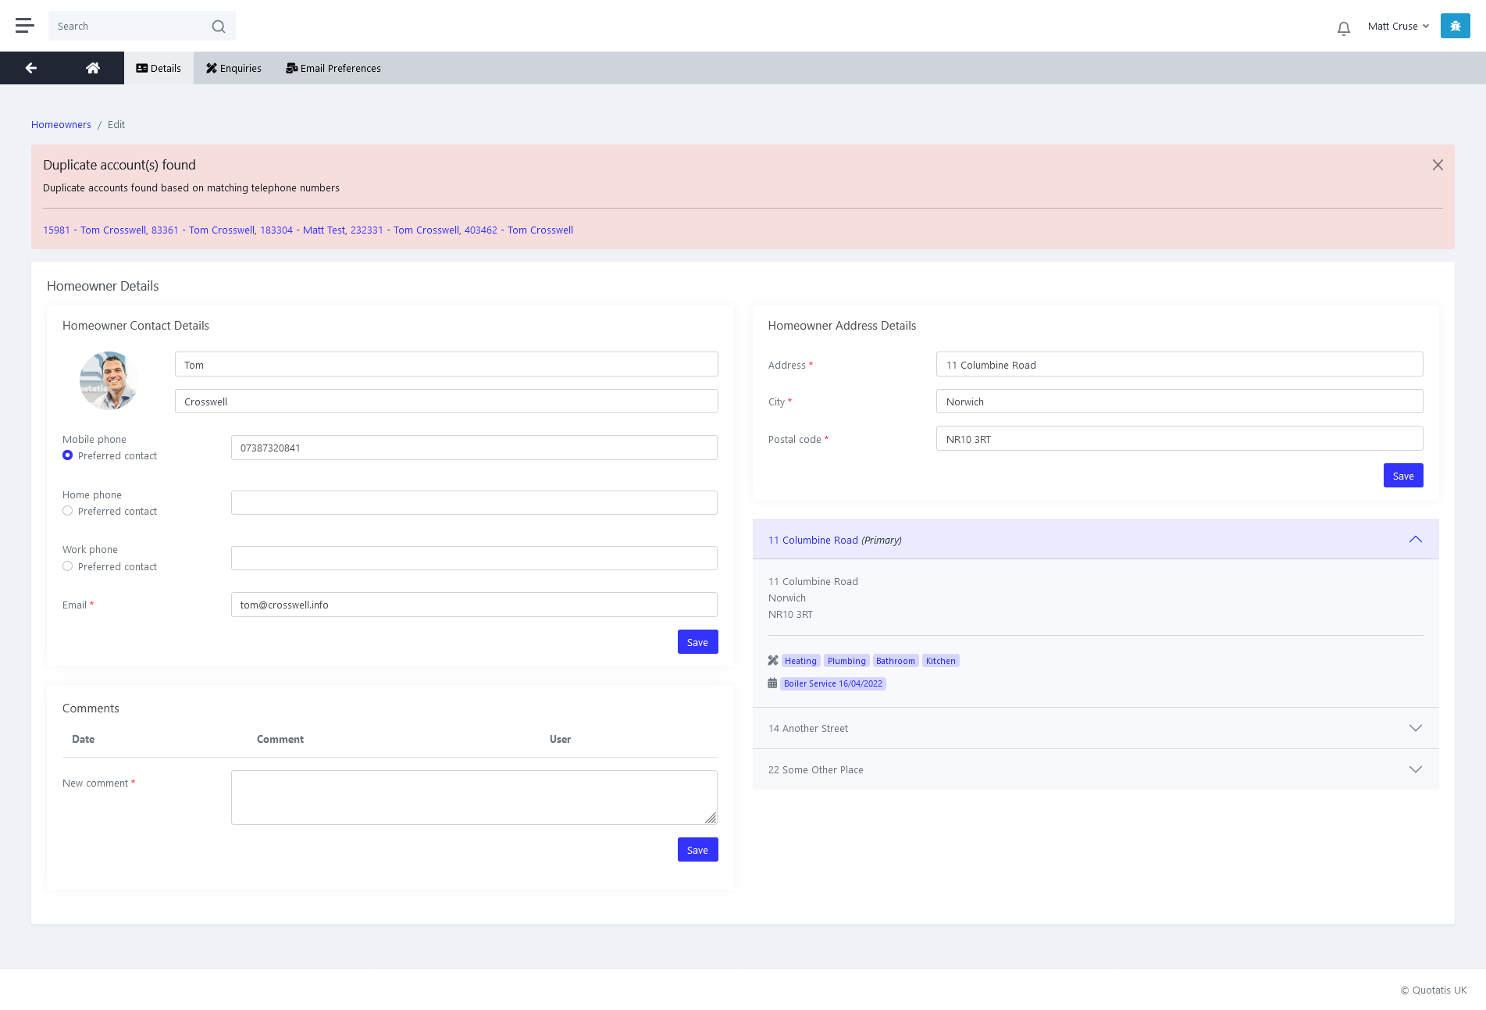
Task: Click the homeowner profile photo
Action: [x=109, y=380]
